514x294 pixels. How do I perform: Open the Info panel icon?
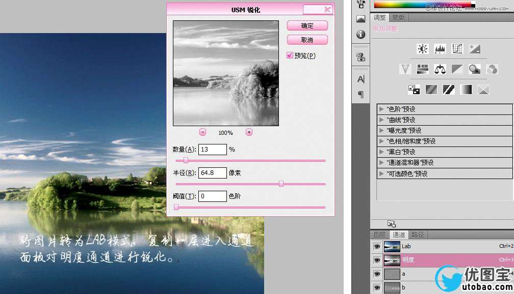pyautogui.click(x=361, y=35)
